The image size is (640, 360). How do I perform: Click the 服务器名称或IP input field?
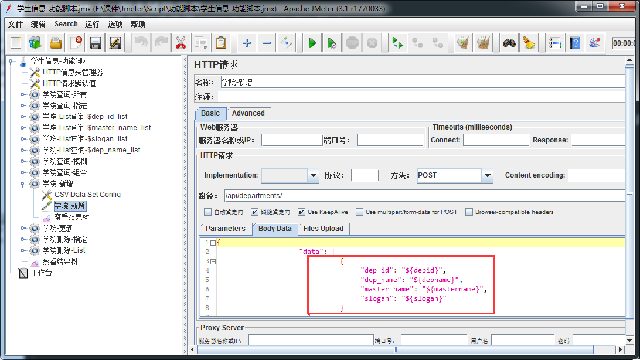coord(292,140)
